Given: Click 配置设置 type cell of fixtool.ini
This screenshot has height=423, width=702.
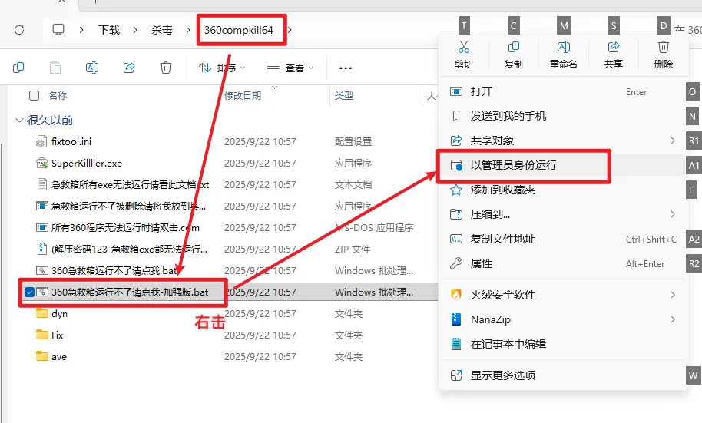Looking at the screenshot, I should click(353, 142).
